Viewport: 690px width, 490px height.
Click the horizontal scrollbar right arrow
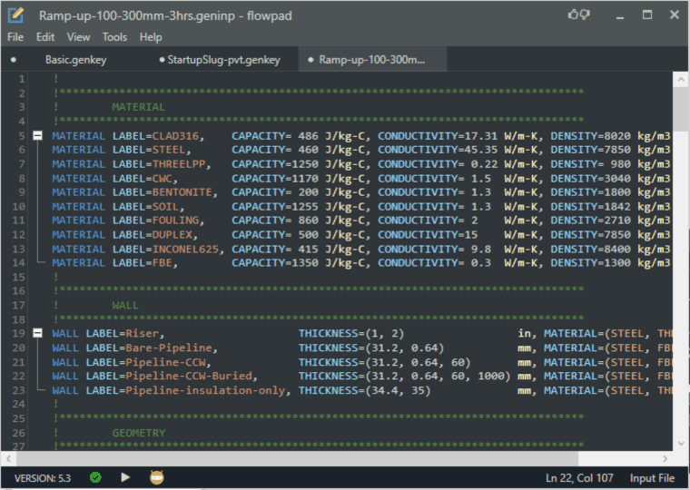[x=665, y=457]
